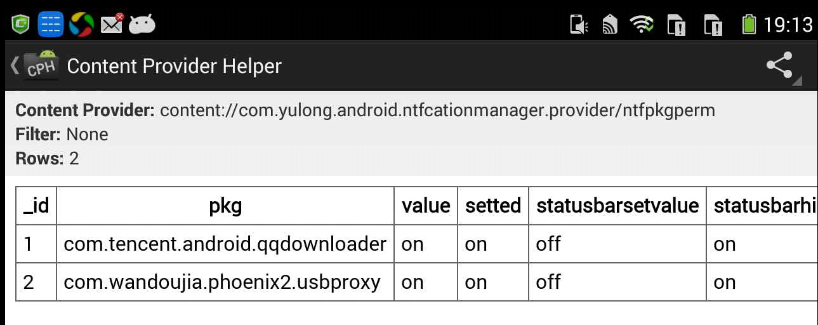This screenshot has width=818, height=325.
Task: Tap the colorful pinwheel notification icon
Action: (81, 25)
